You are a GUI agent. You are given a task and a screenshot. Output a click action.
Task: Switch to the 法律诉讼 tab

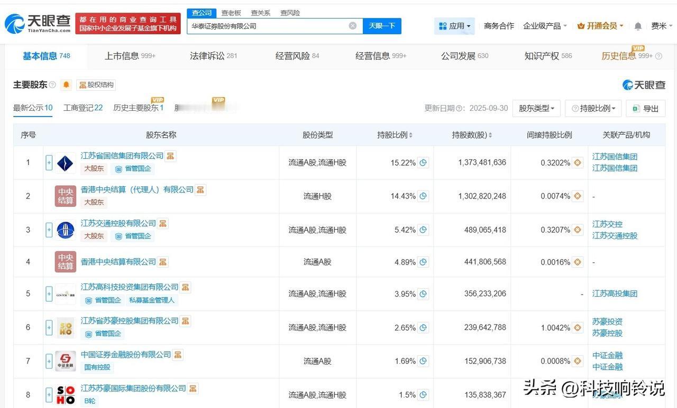click(214, 56)
